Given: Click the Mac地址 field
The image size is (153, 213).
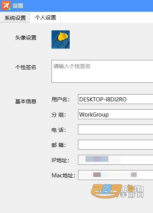Looking at the screenshot, I should pos(116,175).
